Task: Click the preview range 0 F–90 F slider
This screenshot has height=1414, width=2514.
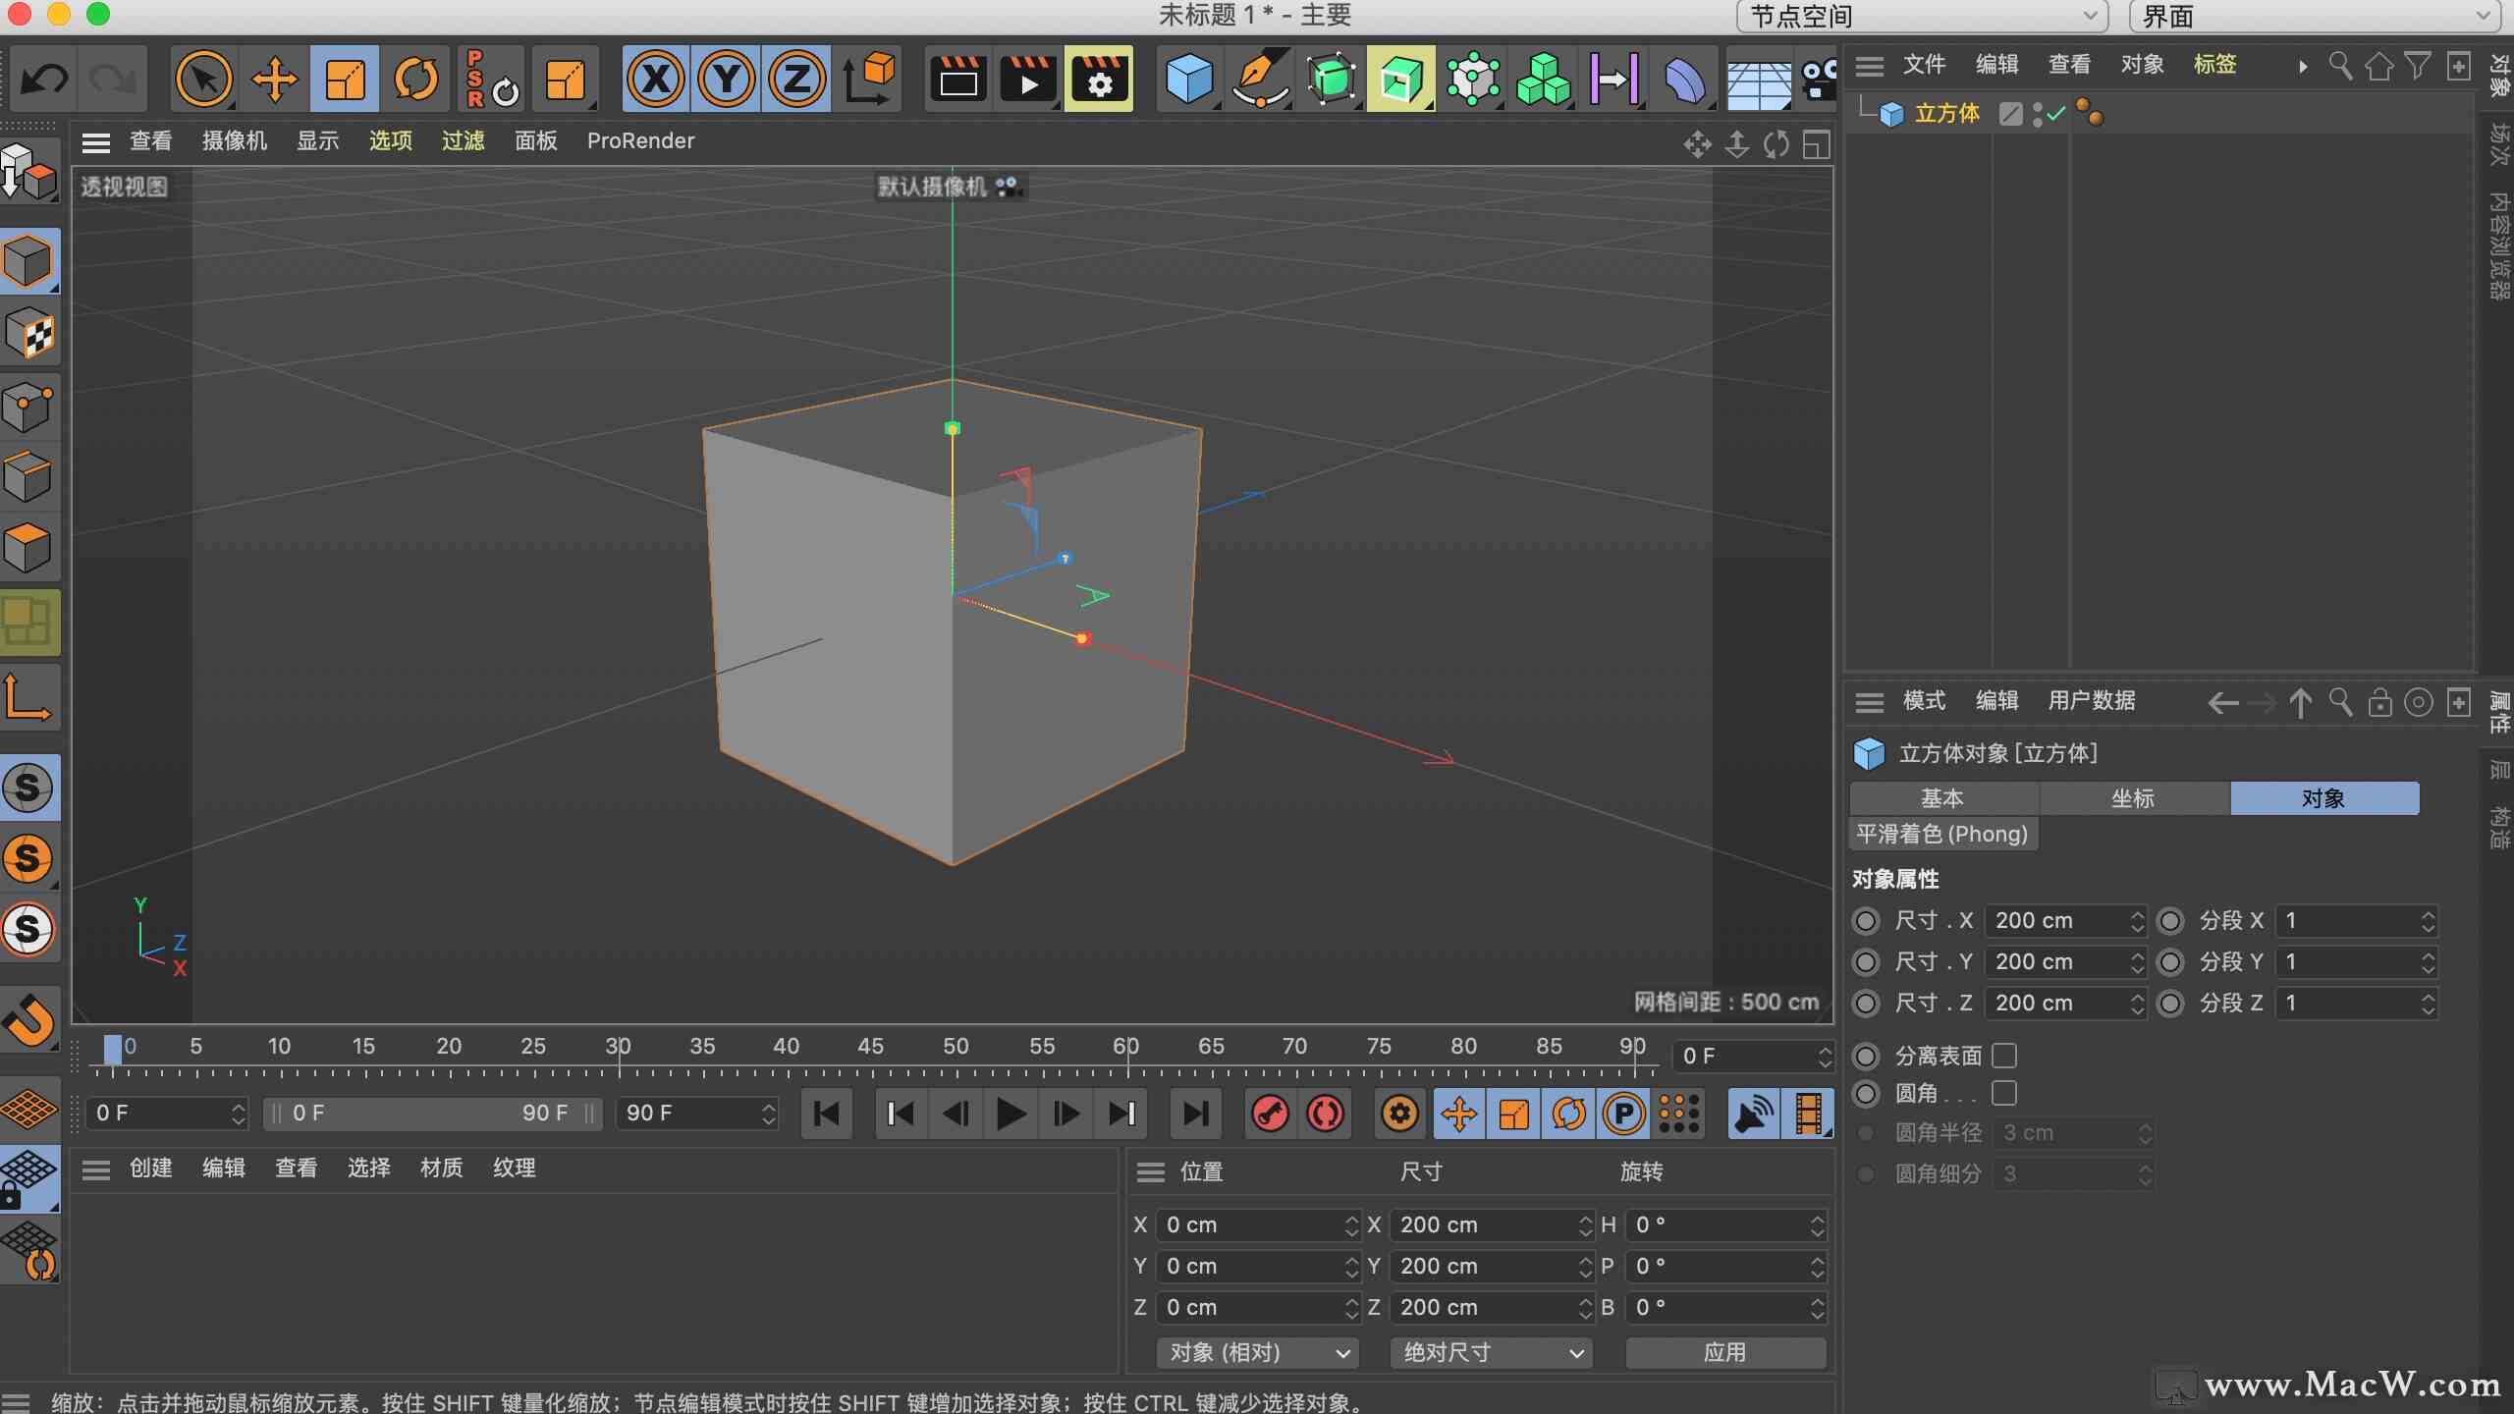Action: 432,1114
